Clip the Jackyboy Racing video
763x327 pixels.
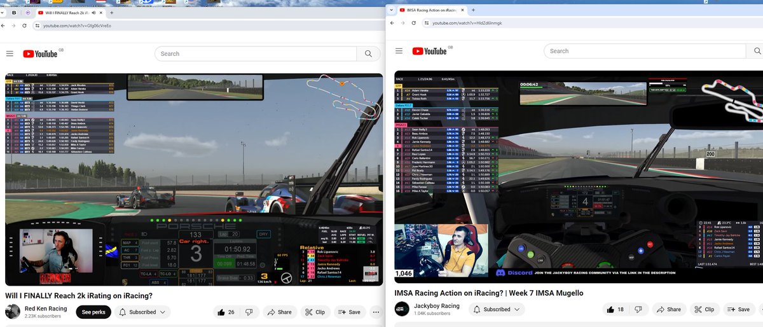tap(705, 309)
